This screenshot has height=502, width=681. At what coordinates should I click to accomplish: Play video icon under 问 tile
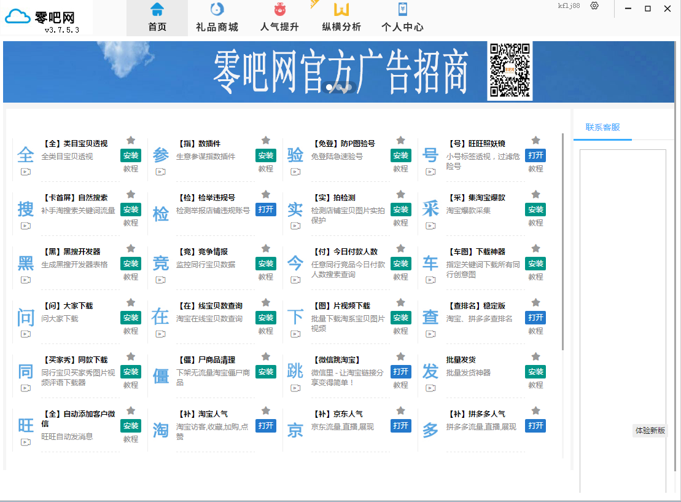(x=26, y=334)
